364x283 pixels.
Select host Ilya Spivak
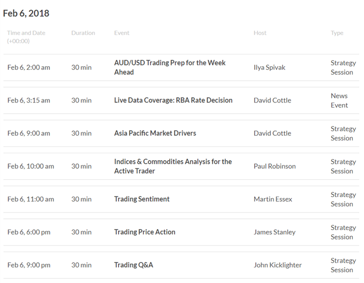tap(269, 67)
